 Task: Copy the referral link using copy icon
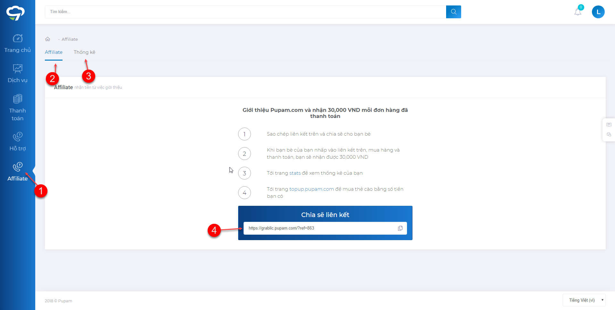[x=400, y=228]
